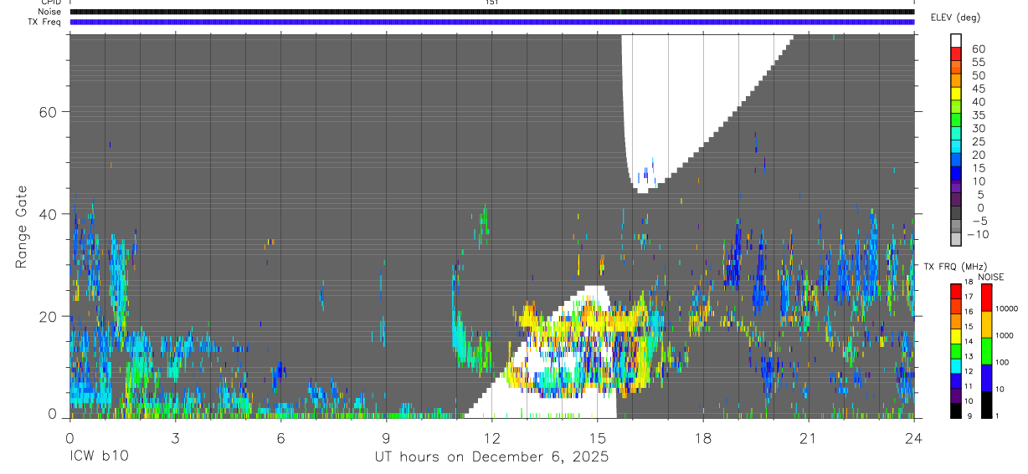Click the "100" label on the NOISE scale
The height and width of the screenshot is (474, 1028).
[1003, 362]
